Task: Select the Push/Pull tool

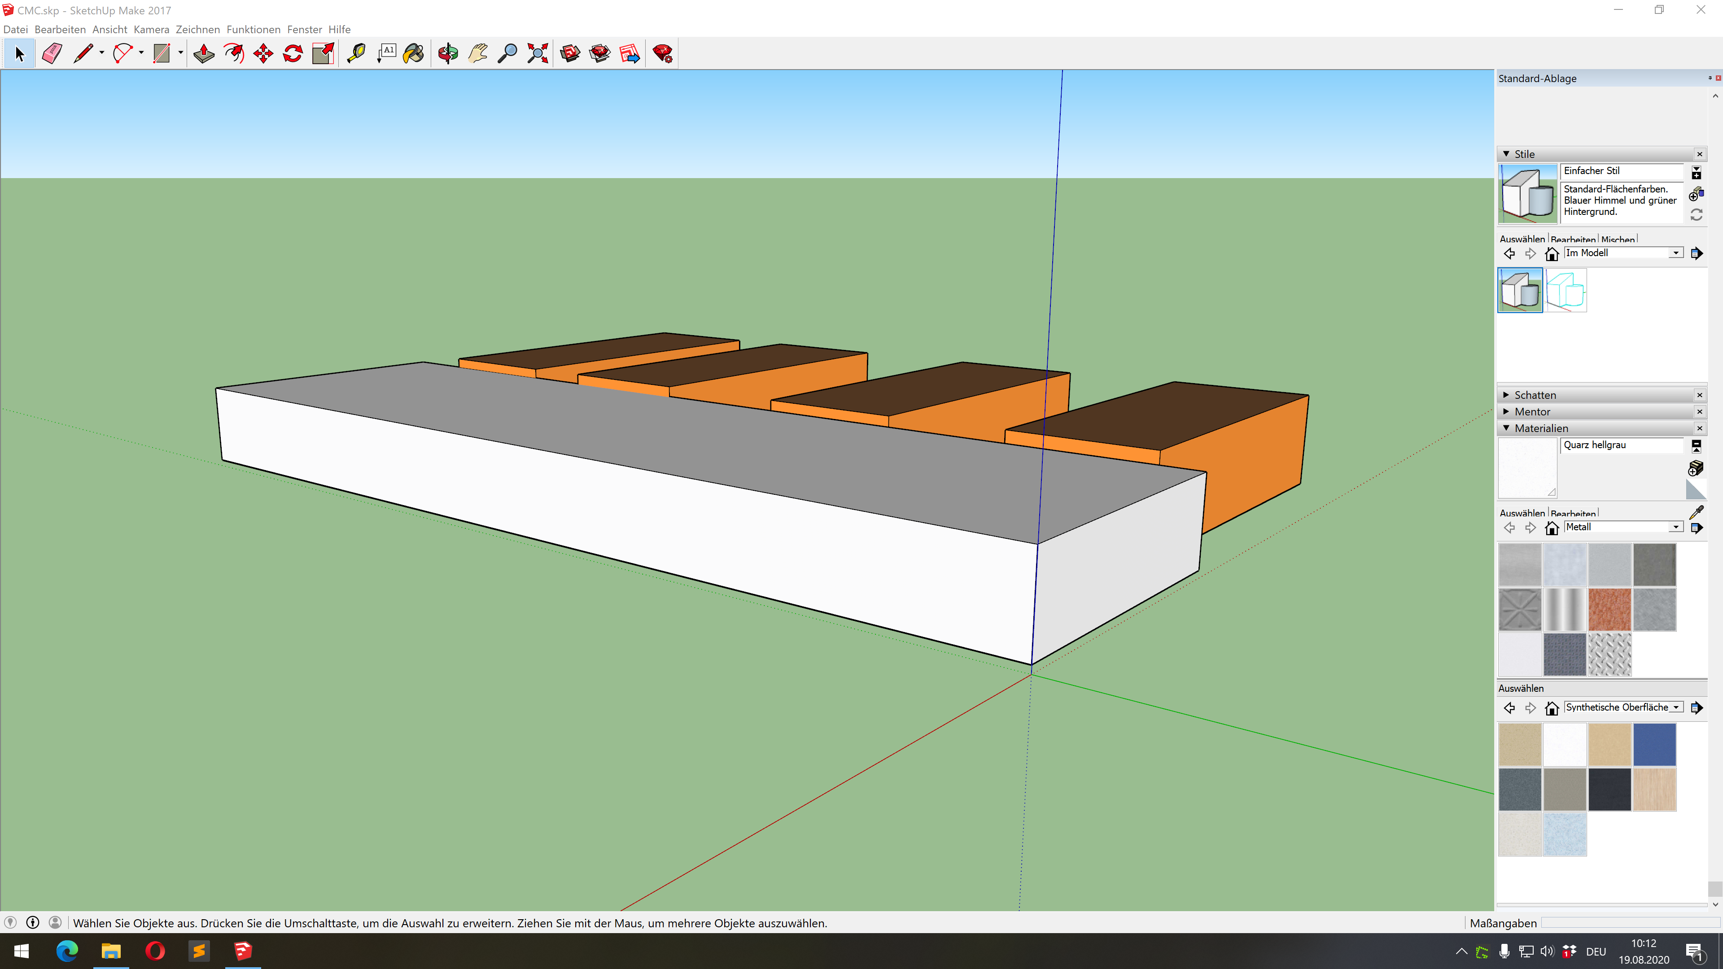Action: [203, 53]
